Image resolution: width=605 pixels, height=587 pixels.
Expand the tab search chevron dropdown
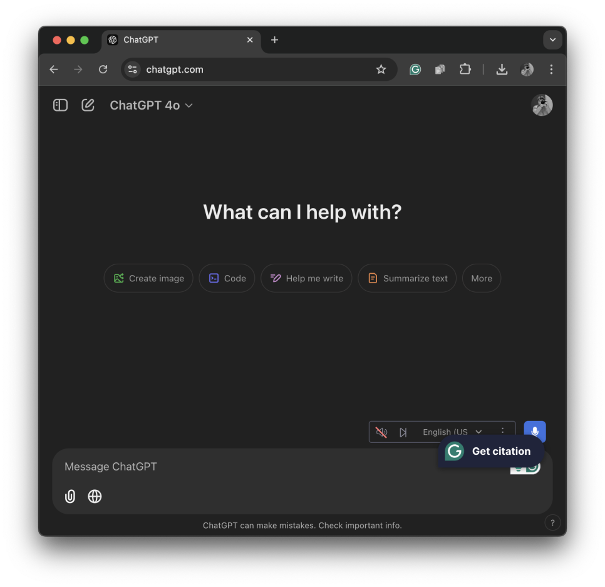pyautogui.click(x=552, y=40)
